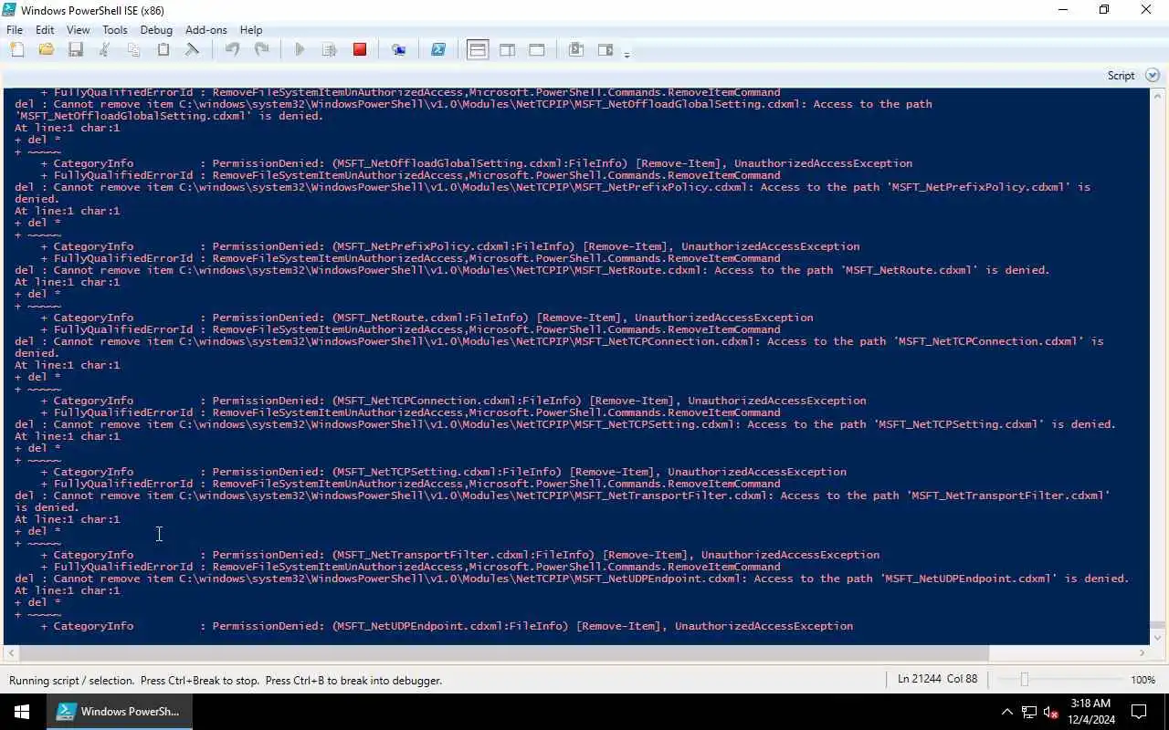The width and height of the screenshot is (1169, 730).
Task: Open the Debug menu
Action: pos(156,30)
